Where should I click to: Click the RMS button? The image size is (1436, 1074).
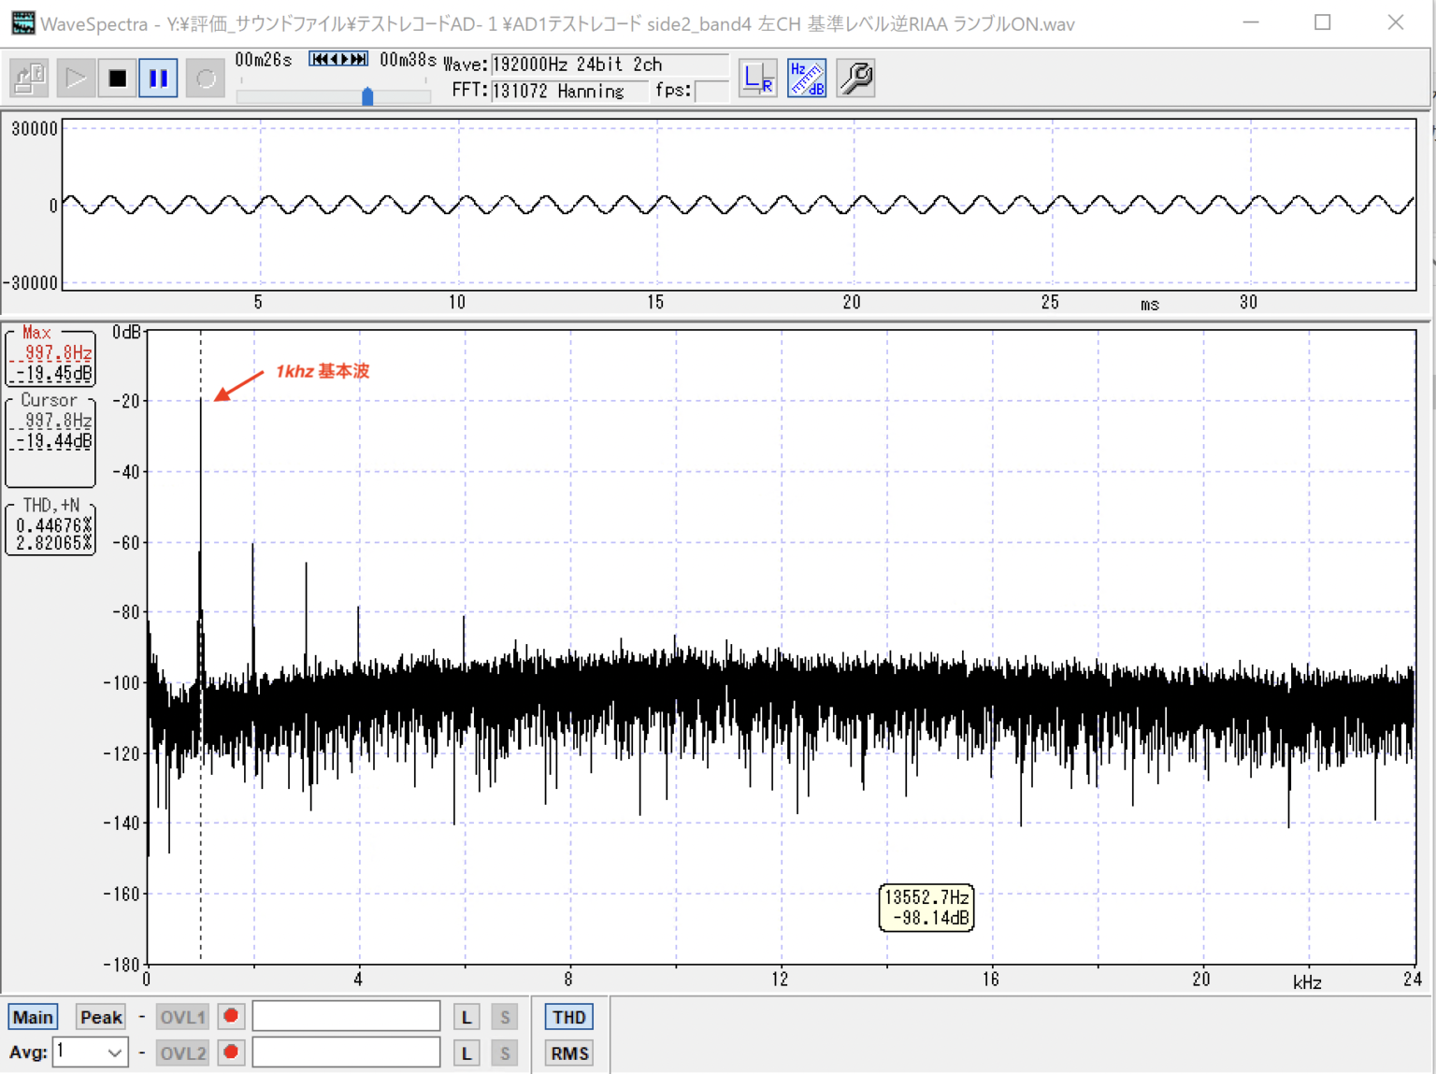568,1053
